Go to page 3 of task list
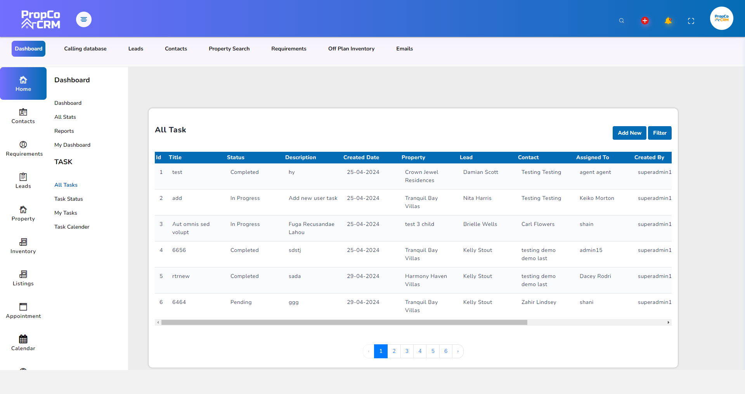Image resolution: width=745 pixels, height=394 pixels. coord(407,351)
